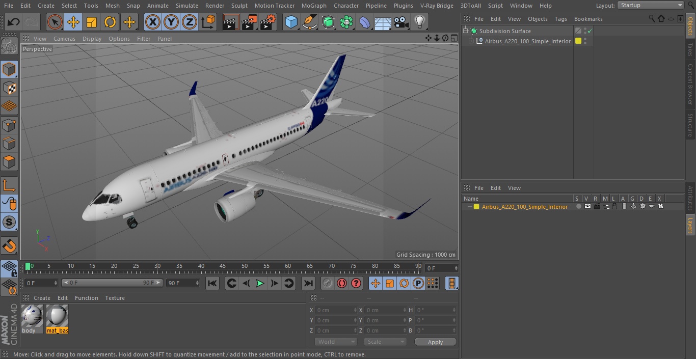Collapse the Subdivision Surface tree node

coord(465,31)
